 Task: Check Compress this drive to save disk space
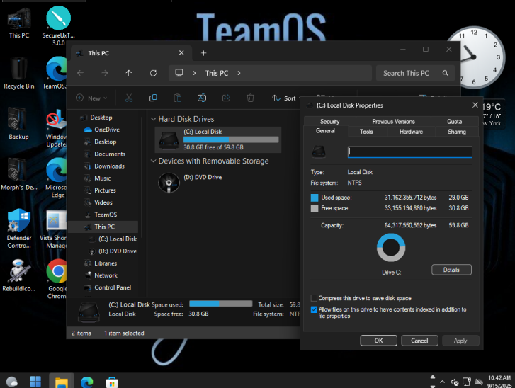point(314,298)
